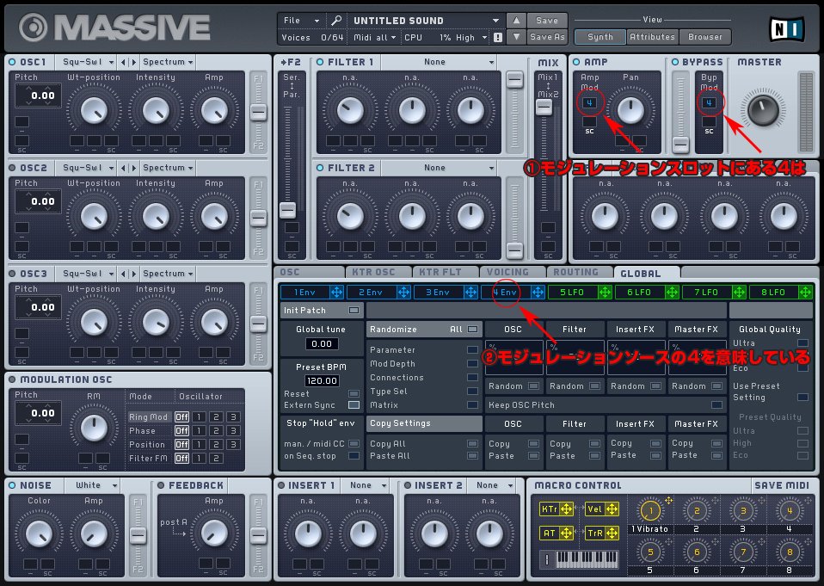Open the Midi all channel dropdown
The width and height of the screenshot is (824, 586).
[x=374, y=37]
